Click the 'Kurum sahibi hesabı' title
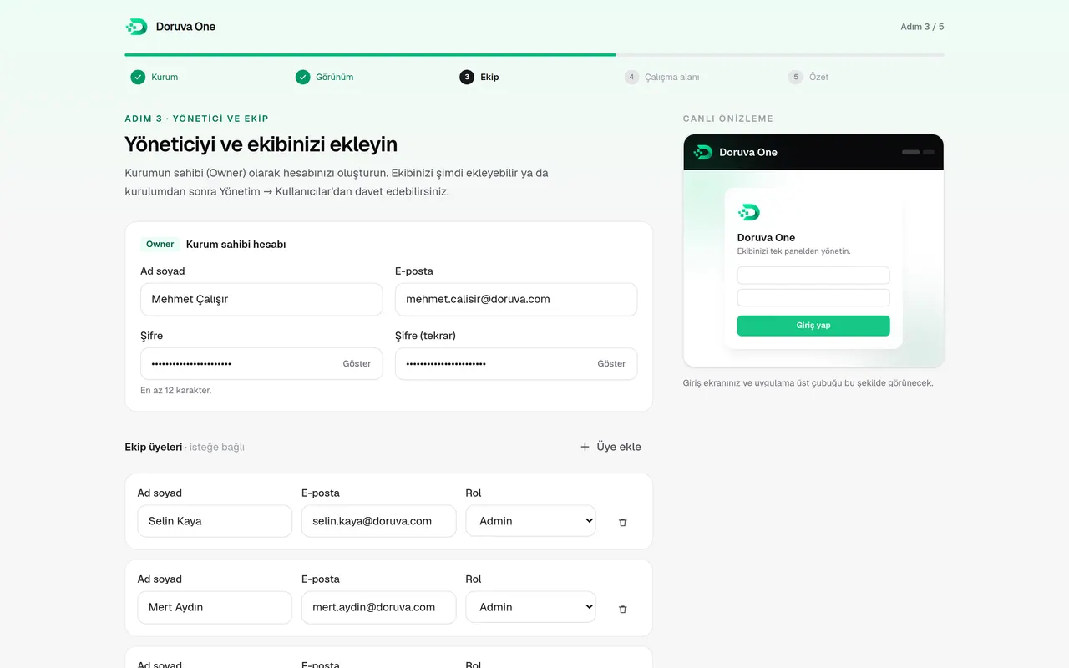This screenshot has height=668, width=1069. [x=236, y=245]
